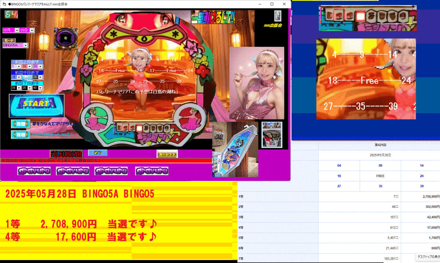Click the robot face thumbnail
Viewport: 440px width, 263px height.
point(272,135)
